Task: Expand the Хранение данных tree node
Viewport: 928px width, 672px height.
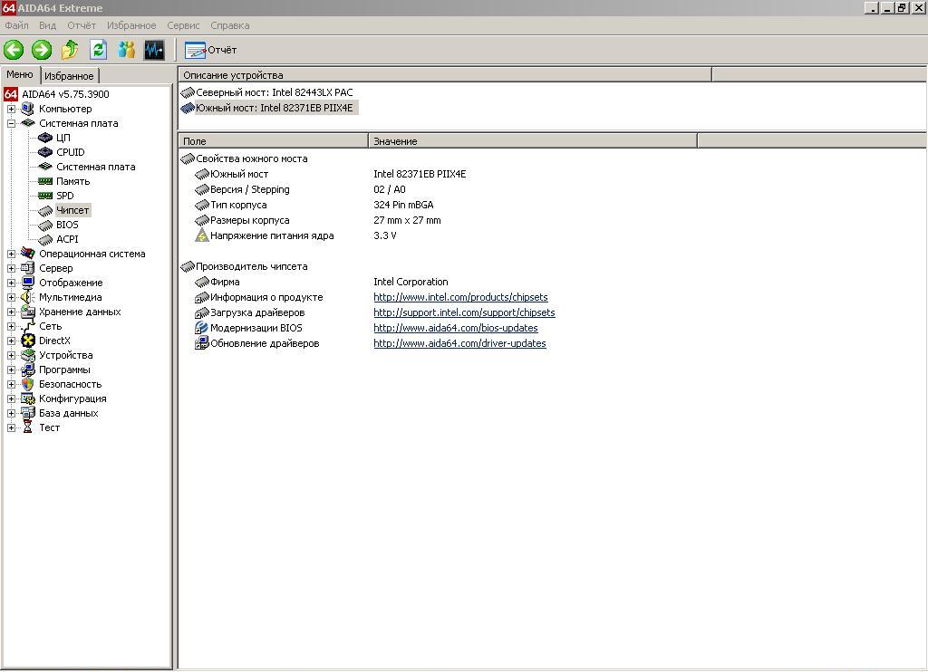Action: click(x=11, y=312)
